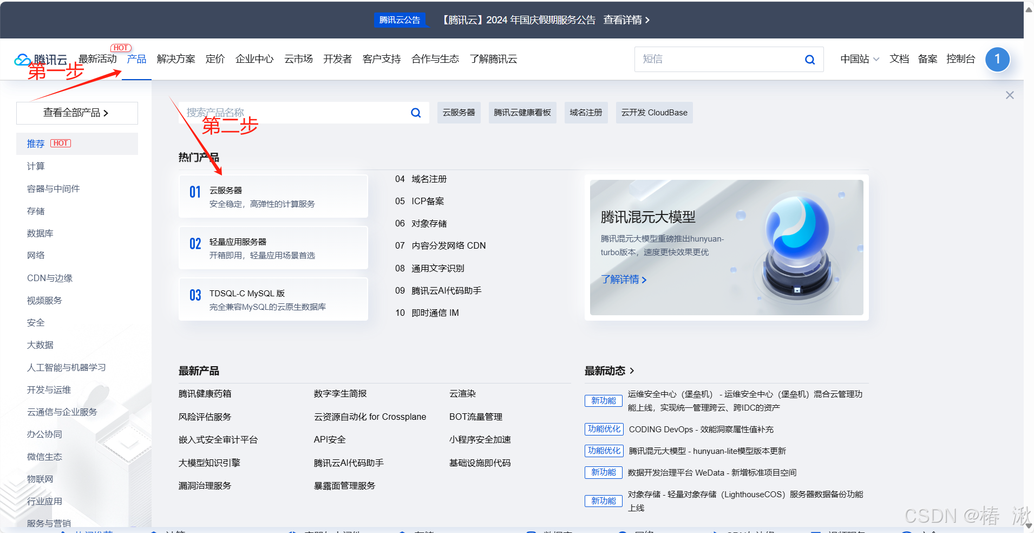
Task: Open 了解详情 for the Hunyuan model
Action: click(624, 279)
